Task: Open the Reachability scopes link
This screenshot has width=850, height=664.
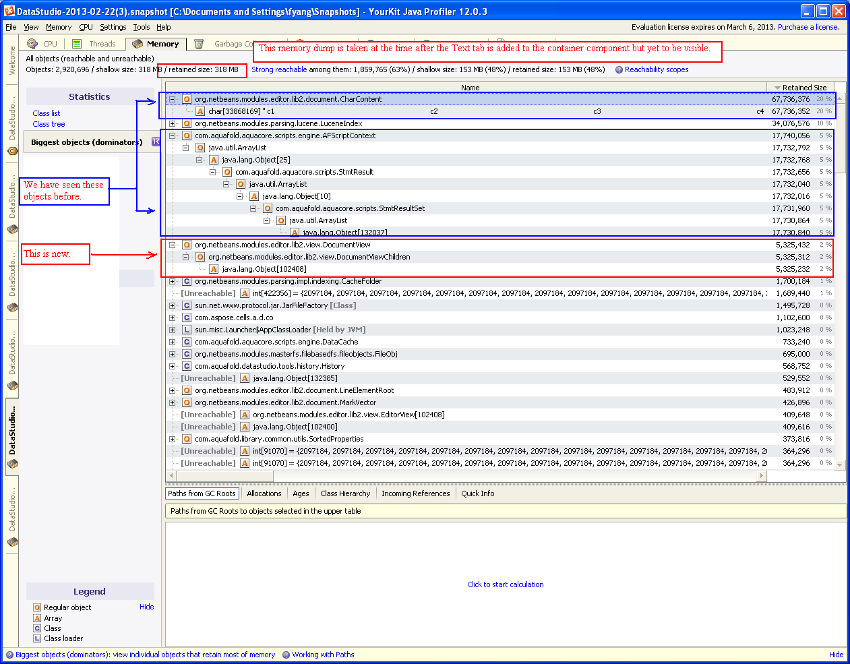Action: (657, 69)
